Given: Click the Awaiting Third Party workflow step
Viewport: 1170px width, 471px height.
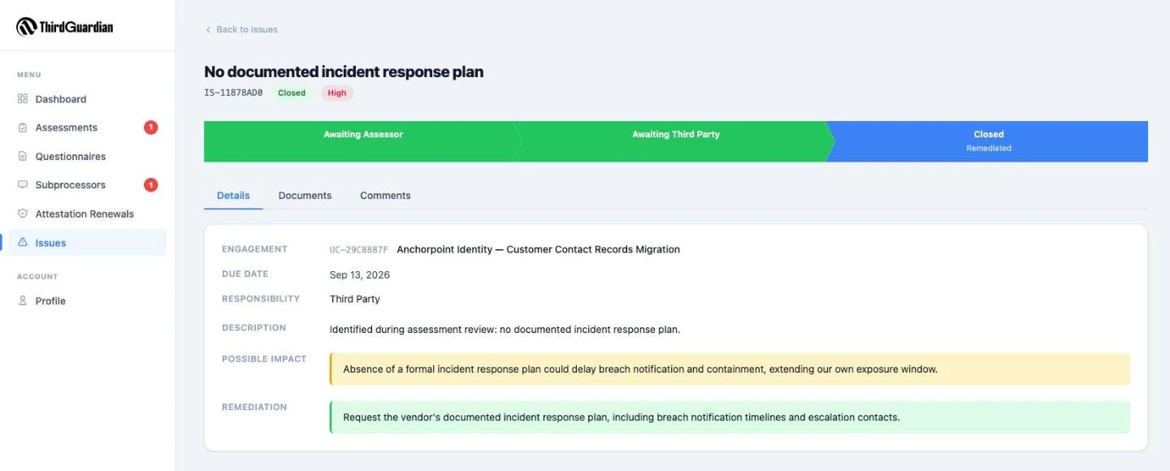Looking at the screenshot, I should (x=676, y=141).
